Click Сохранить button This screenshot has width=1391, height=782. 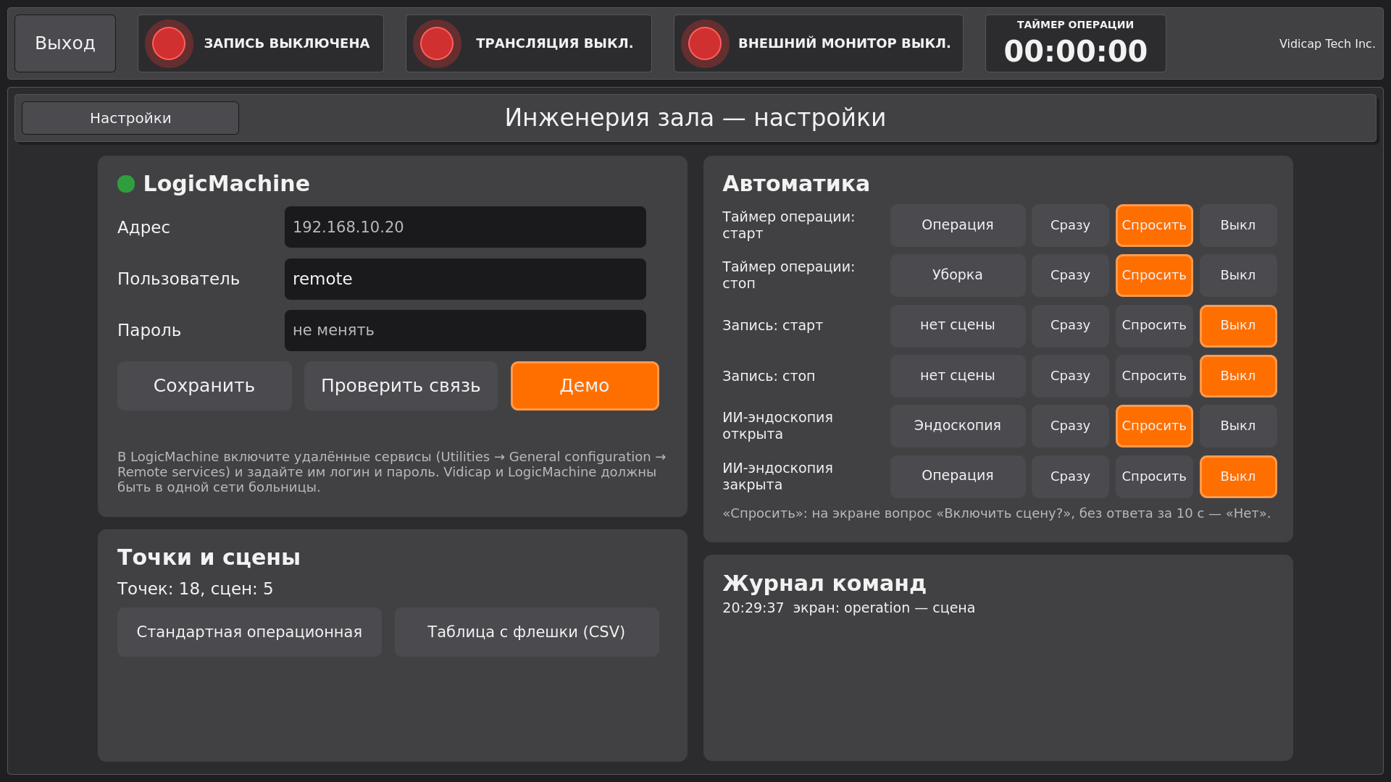(x=204, y=386)
